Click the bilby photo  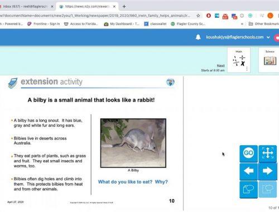tap(133, 143)
